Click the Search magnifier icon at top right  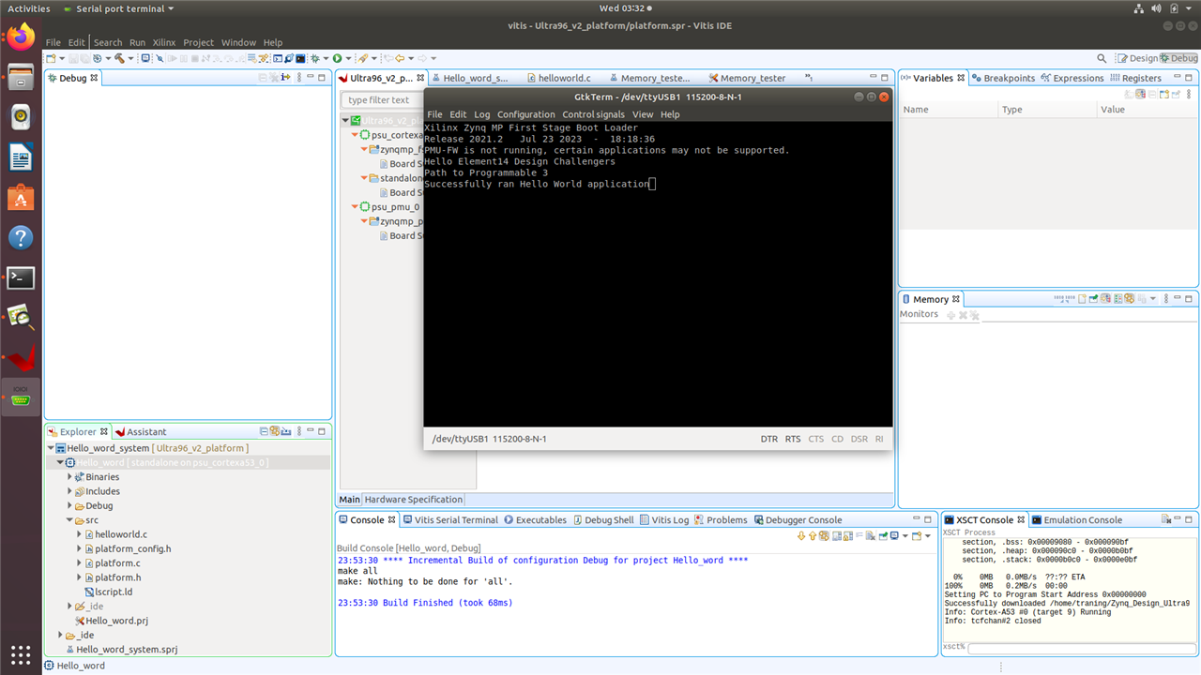tap(1102, 58)
